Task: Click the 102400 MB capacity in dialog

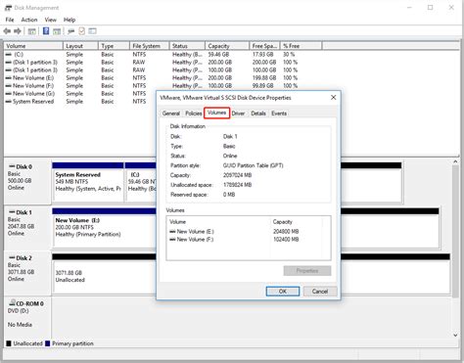Action: [286, 240]
